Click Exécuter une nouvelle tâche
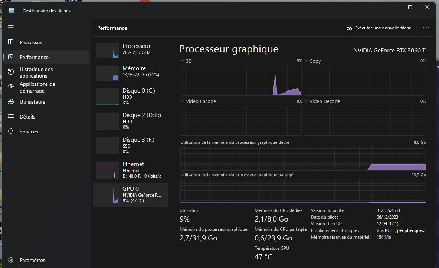 [x=383, y=28]
